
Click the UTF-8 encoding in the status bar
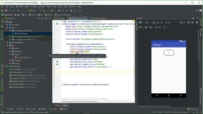click(167, 112)
